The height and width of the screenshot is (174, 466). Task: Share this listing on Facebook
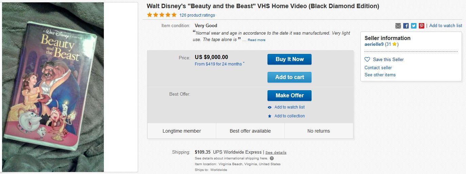click(x=406, y=26)
